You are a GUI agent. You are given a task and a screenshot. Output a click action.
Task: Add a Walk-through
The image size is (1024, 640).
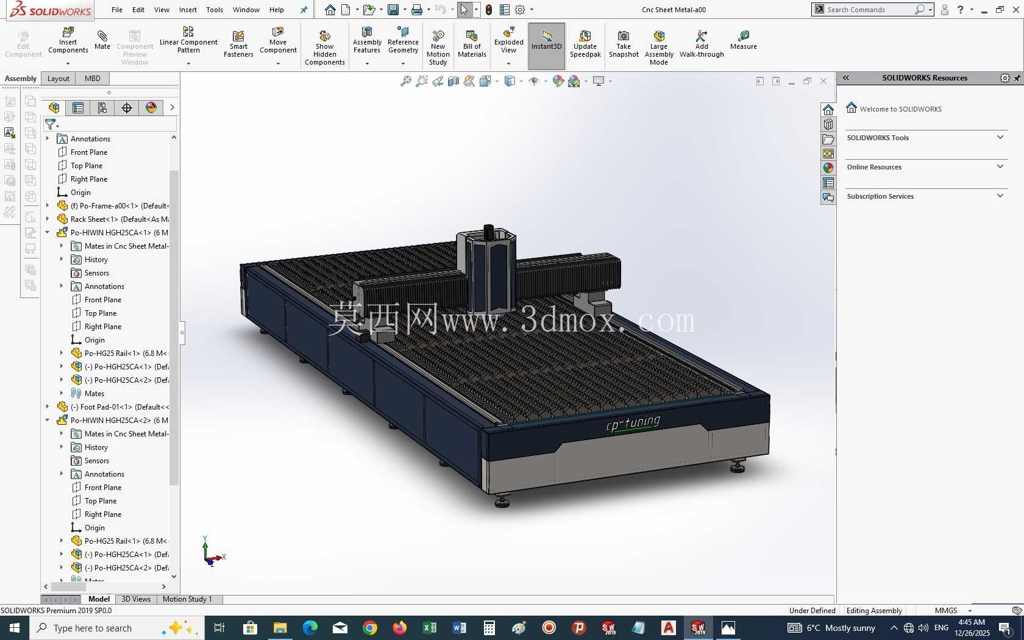pyautogui.click(x=702, y=44)
